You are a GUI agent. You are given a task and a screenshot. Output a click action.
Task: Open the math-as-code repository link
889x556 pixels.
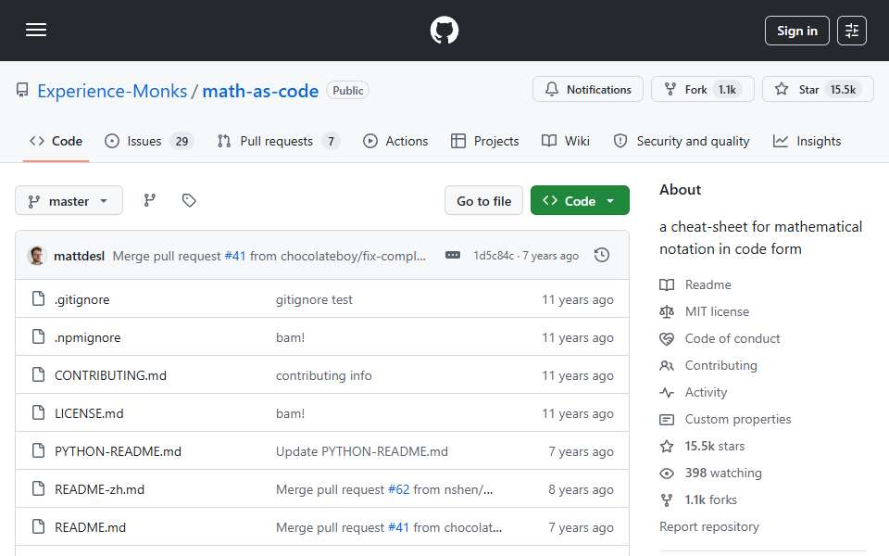pos(260,91)
